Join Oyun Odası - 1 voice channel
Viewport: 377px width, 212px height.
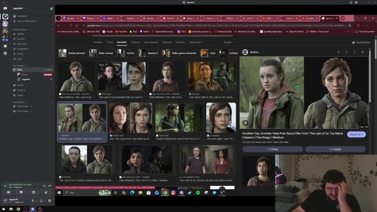point(24,106)
